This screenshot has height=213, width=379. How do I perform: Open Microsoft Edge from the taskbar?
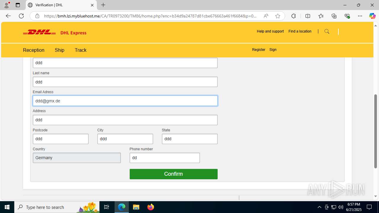122,207
